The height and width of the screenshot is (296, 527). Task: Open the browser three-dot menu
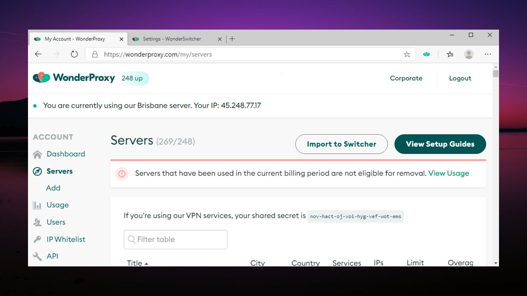488,54
